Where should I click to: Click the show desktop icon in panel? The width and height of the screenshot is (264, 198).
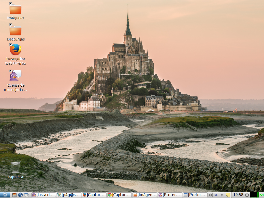tap(27, 195)
